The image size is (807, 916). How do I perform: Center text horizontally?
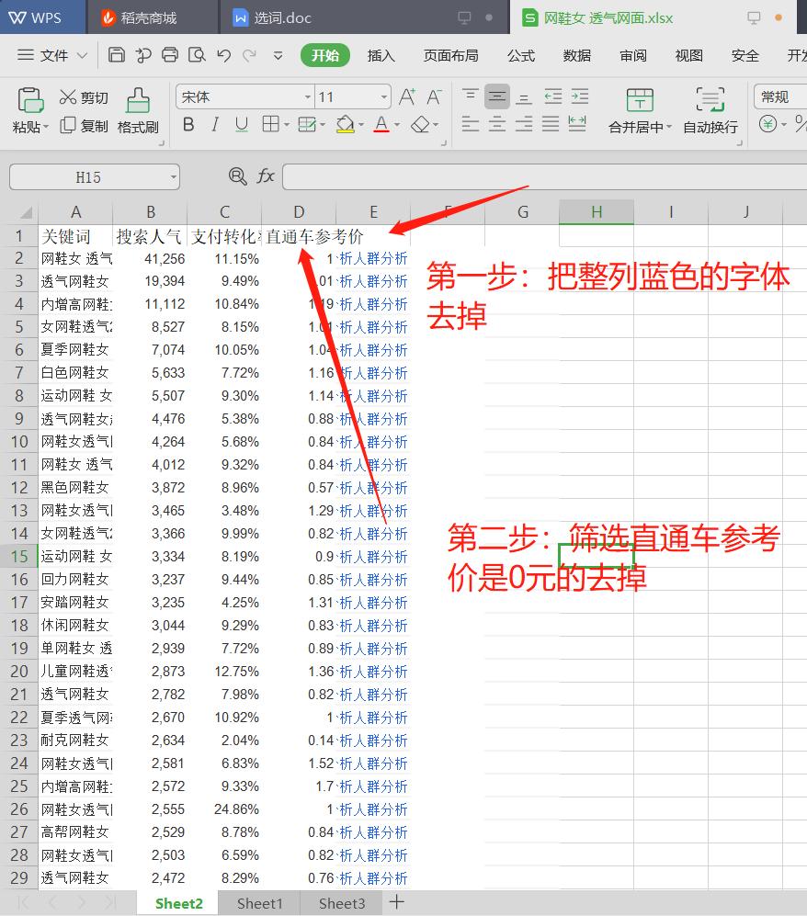pos(497,124)
